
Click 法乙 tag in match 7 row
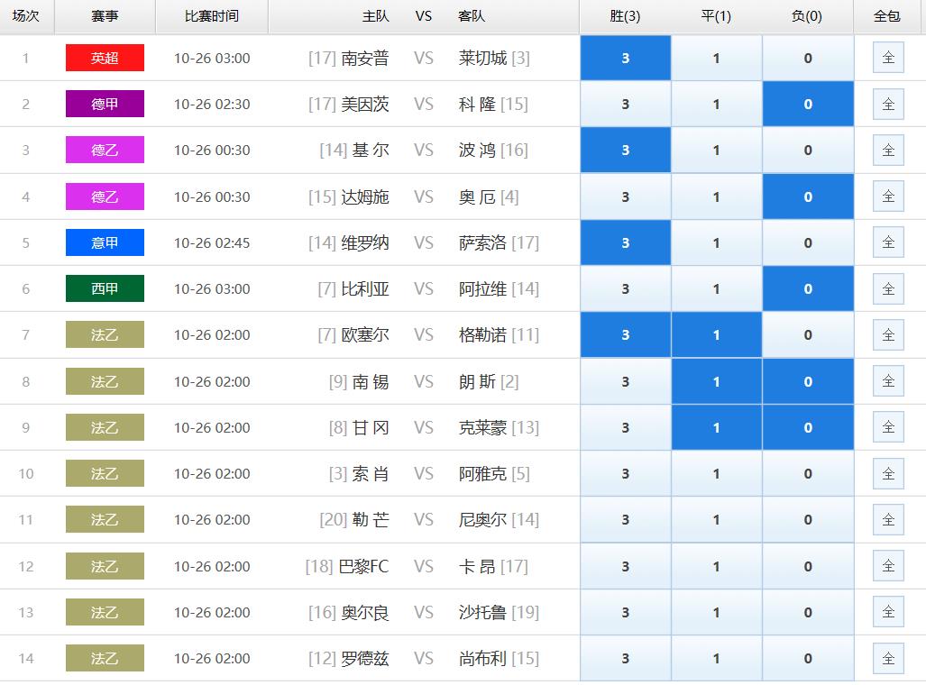click(x=105, y=334)
